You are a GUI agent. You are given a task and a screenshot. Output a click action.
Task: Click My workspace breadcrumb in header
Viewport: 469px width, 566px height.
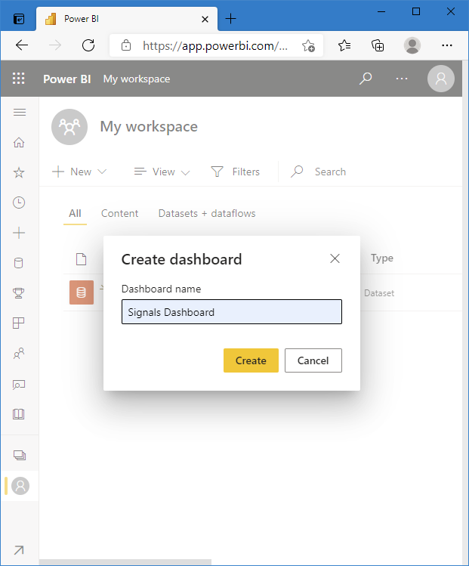point(137,79)
